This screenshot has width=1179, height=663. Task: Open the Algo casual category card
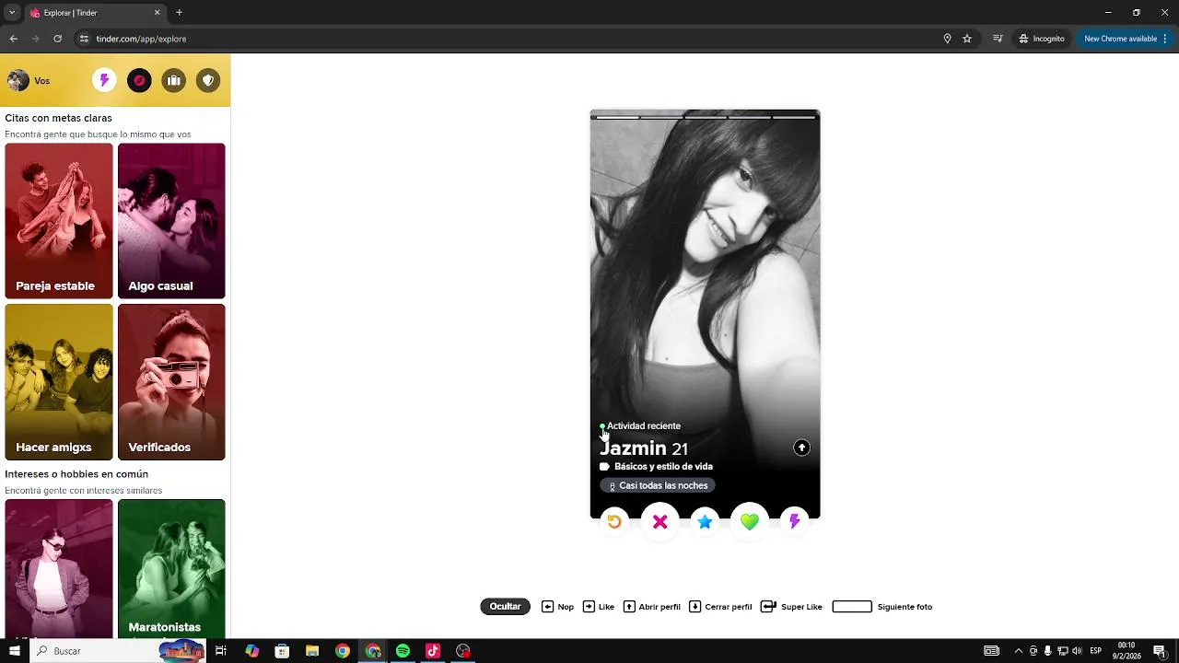[171, 221]
